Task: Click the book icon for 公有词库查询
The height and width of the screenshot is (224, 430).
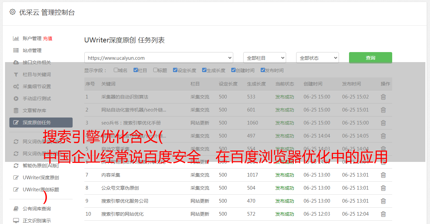Action: click(16, 209)
